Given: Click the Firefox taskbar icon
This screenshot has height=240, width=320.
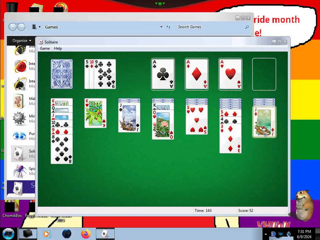Looking at the screenshot, I should coord(86,234).
